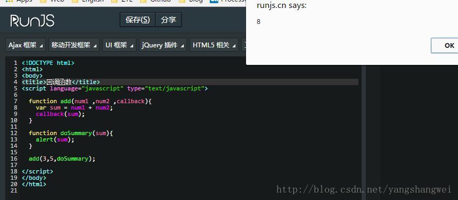
Task: Open the UI 框架 dropdown
Action: [x=119, y=45]
